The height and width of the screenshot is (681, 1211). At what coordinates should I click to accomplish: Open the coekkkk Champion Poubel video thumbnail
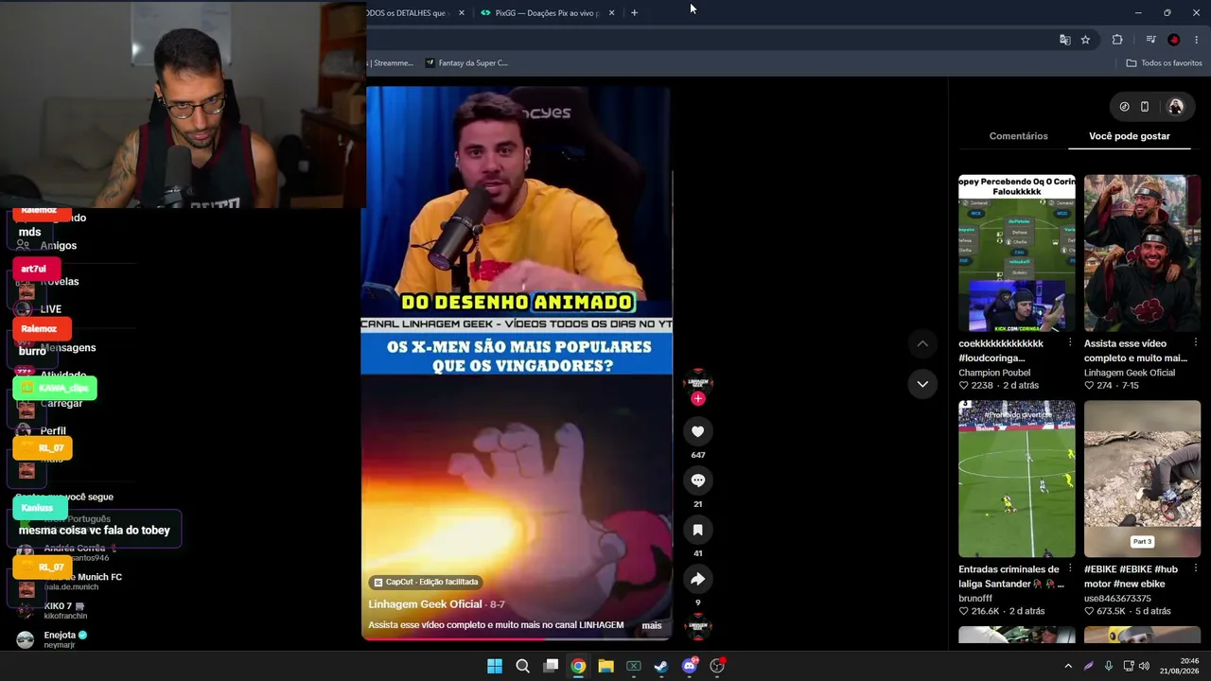point(1017,253)
